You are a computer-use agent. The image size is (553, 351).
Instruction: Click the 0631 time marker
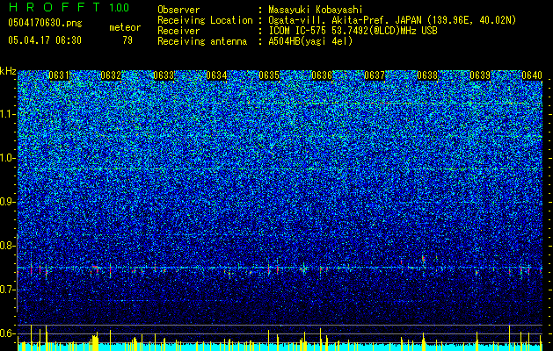click(x=59, y=75)
